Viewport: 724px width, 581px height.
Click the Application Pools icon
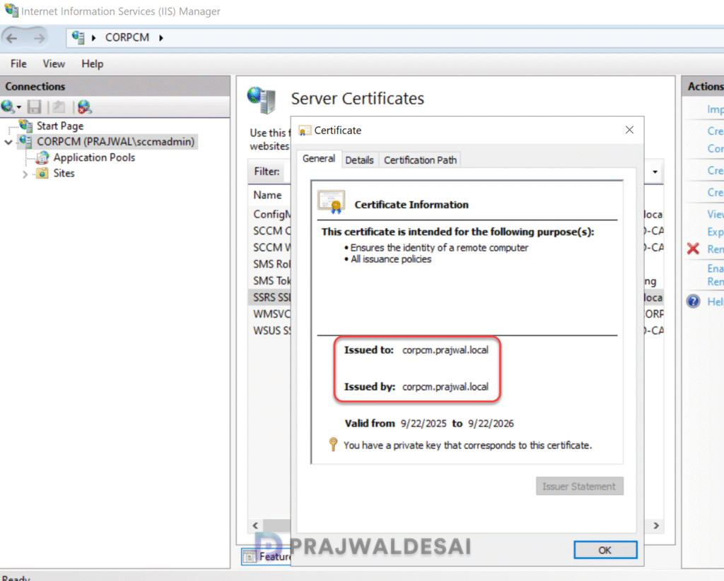click(x=42, y=157)
